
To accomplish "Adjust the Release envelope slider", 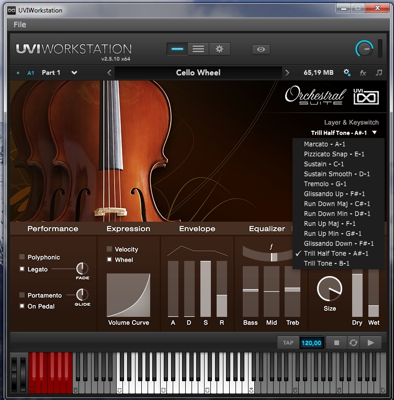I will tap(222, 289).
